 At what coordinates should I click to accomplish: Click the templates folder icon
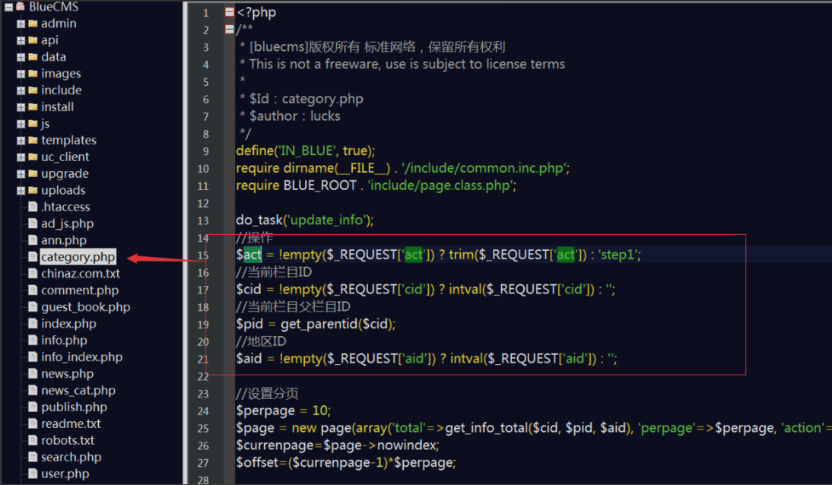click(x=33, y=140)
